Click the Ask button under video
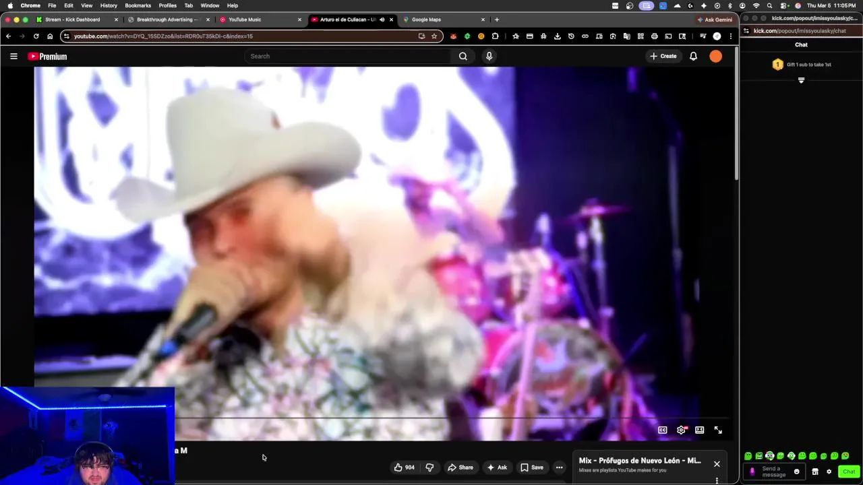Screen dimensions: 863x485 (x=497, y=467)
